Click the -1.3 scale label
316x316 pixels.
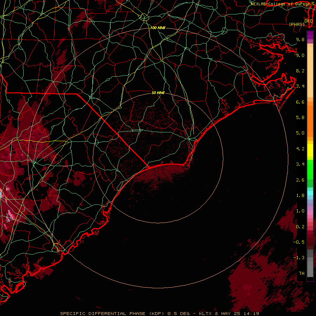click(299, 258)
